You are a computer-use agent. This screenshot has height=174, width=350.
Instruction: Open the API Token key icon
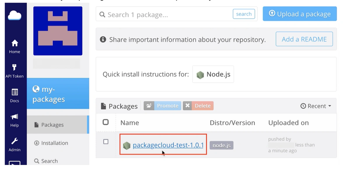(x=14, y=68)
